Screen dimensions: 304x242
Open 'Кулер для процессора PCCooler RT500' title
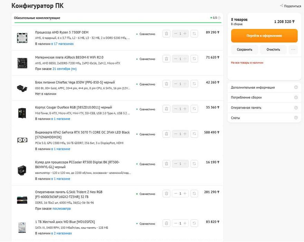pos(77,165)
